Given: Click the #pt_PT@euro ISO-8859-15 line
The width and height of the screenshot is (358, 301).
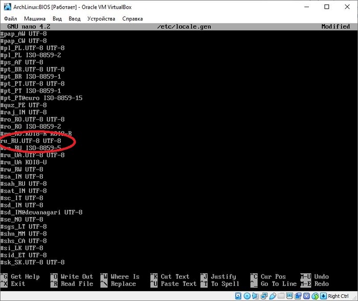Looking at the screenshot, I should tap(41, 98).
